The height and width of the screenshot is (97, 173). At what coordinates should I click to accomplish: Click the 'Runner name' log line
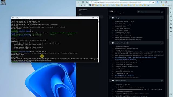(x=120, y=23)
